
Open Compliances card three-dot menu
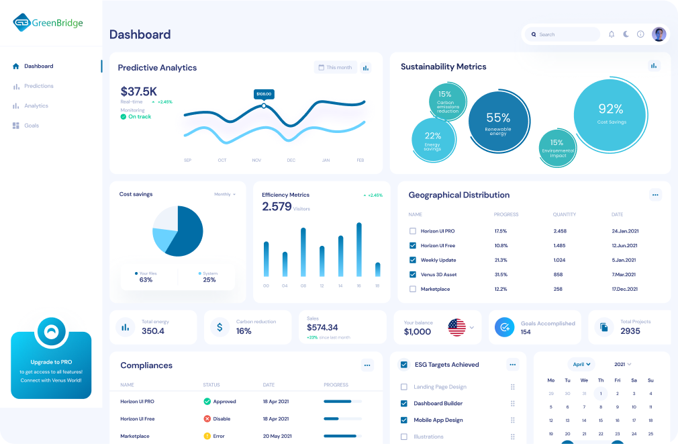pos(367,365)
